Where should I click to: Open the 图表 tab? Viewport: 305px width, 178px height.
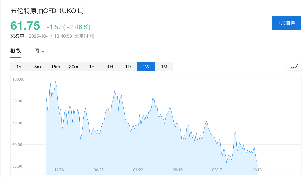click(39, 51)
